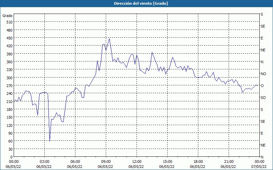
Task: Click the SE compass label at 120 level
Action: pos(263,121)
